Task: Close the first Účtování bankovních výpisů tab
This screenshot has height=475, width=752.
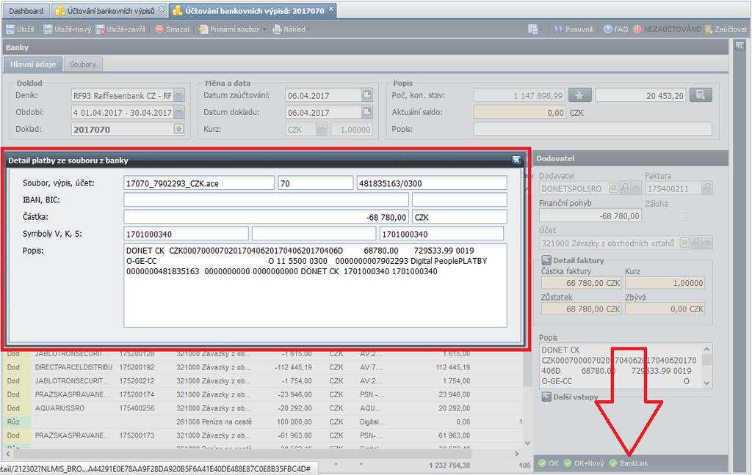Action: pos(162,9)
